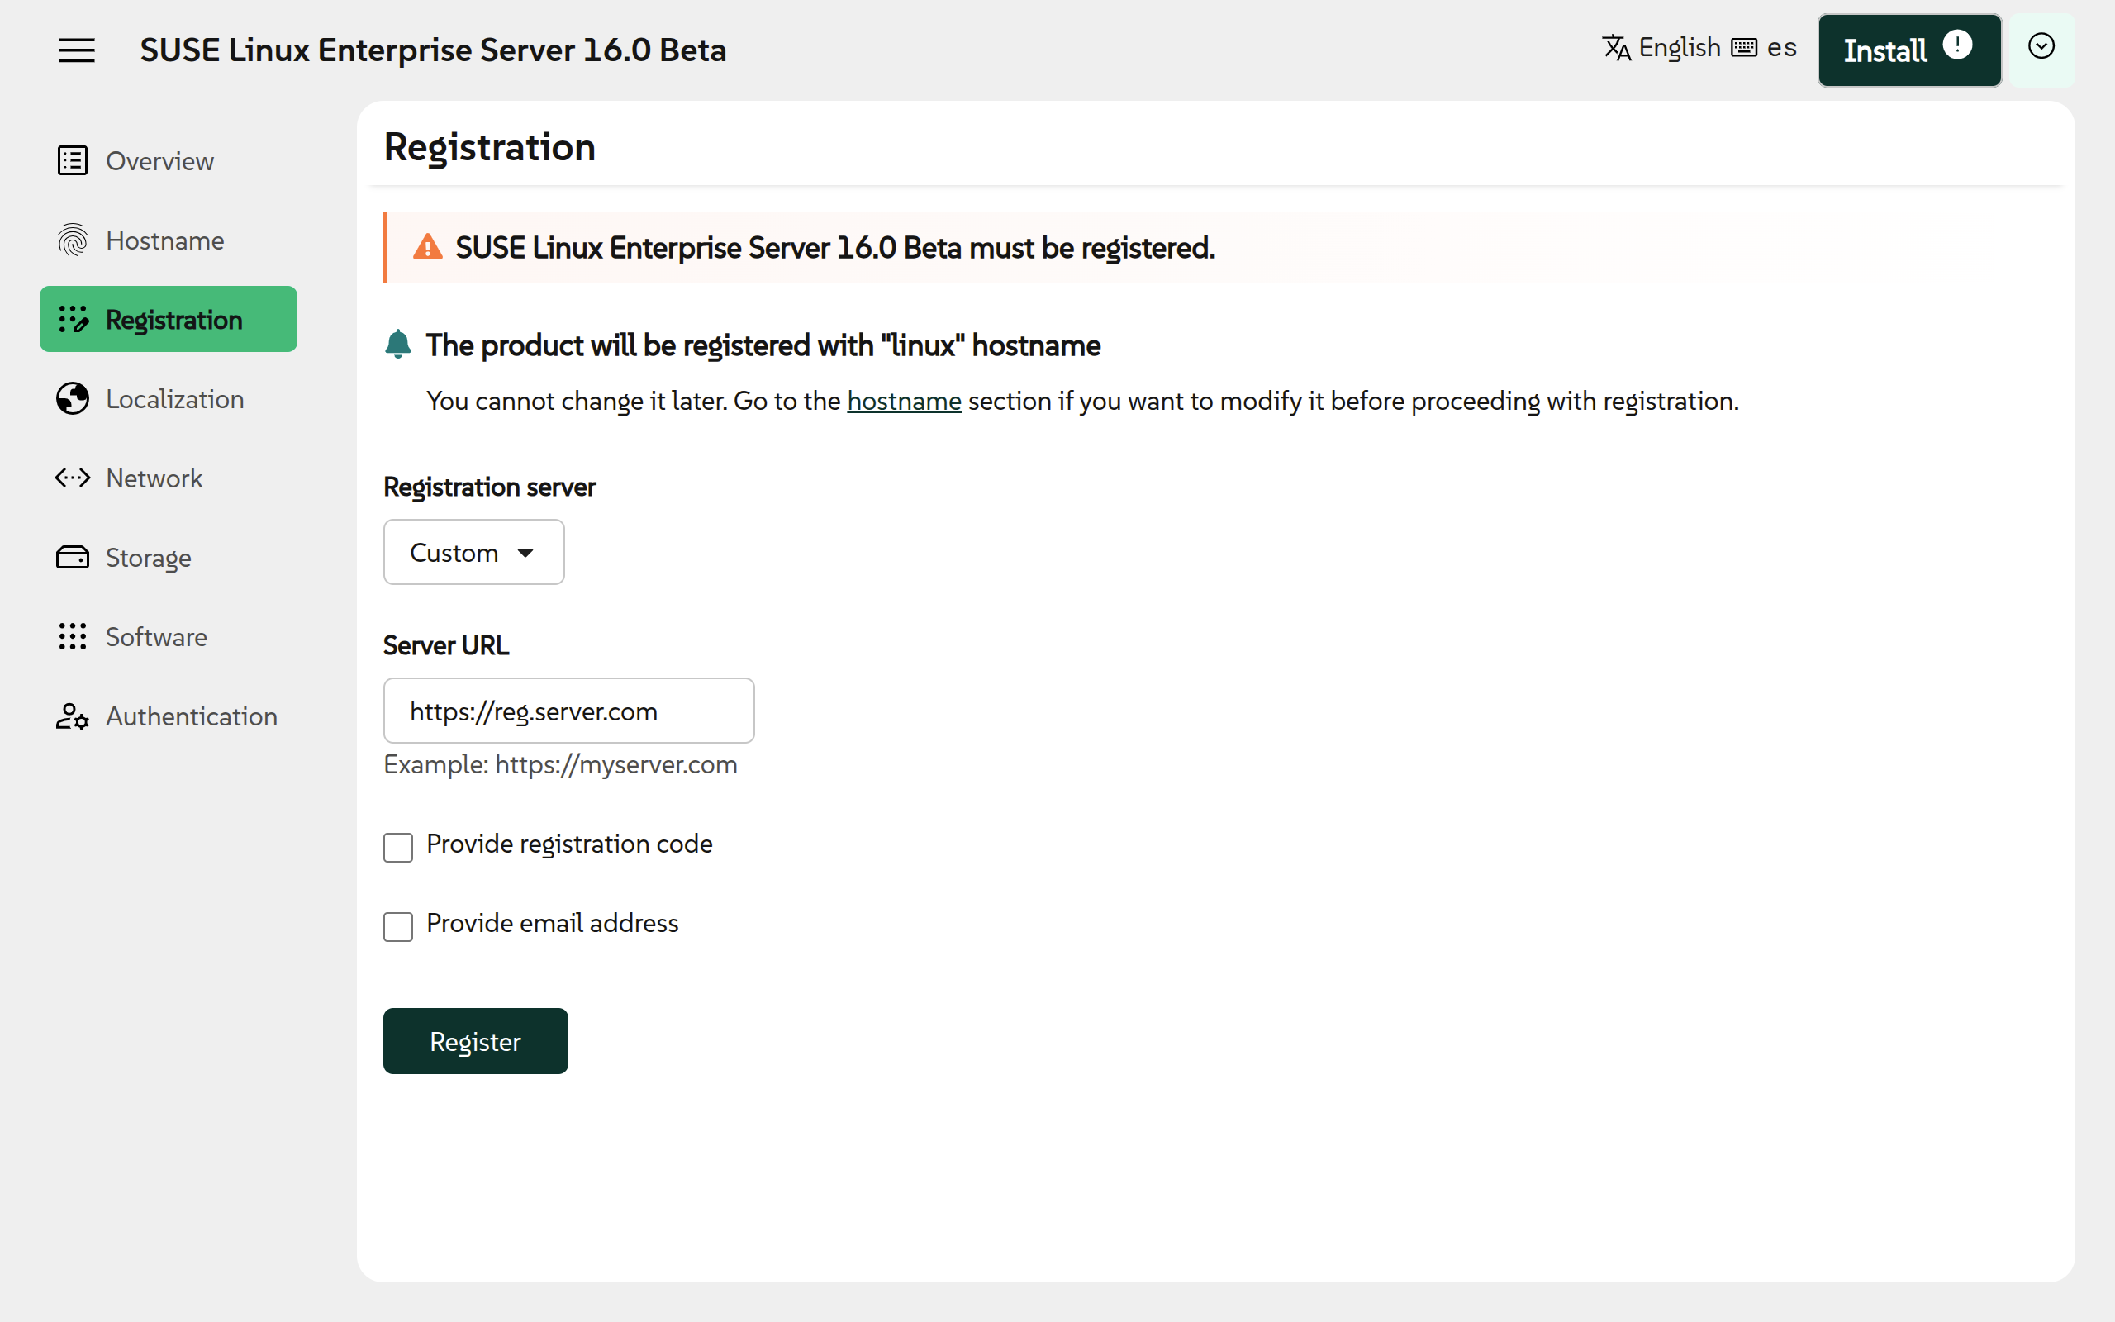This screenshot has width=2115, height=1322.
Task: Toggle the hamburger sidebar menu
Action: click(x=77, y=50)
